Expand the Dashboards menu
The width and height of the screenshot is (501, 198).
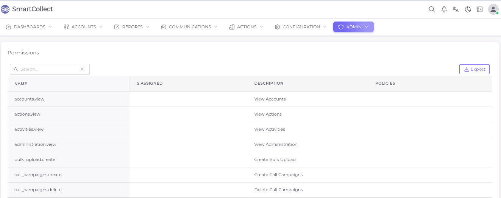[29, 27]
